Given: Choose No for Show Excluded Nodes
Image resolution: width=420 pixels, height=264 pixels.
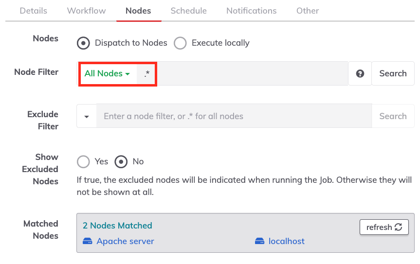Looking at the screenshot, I should 121,161.
